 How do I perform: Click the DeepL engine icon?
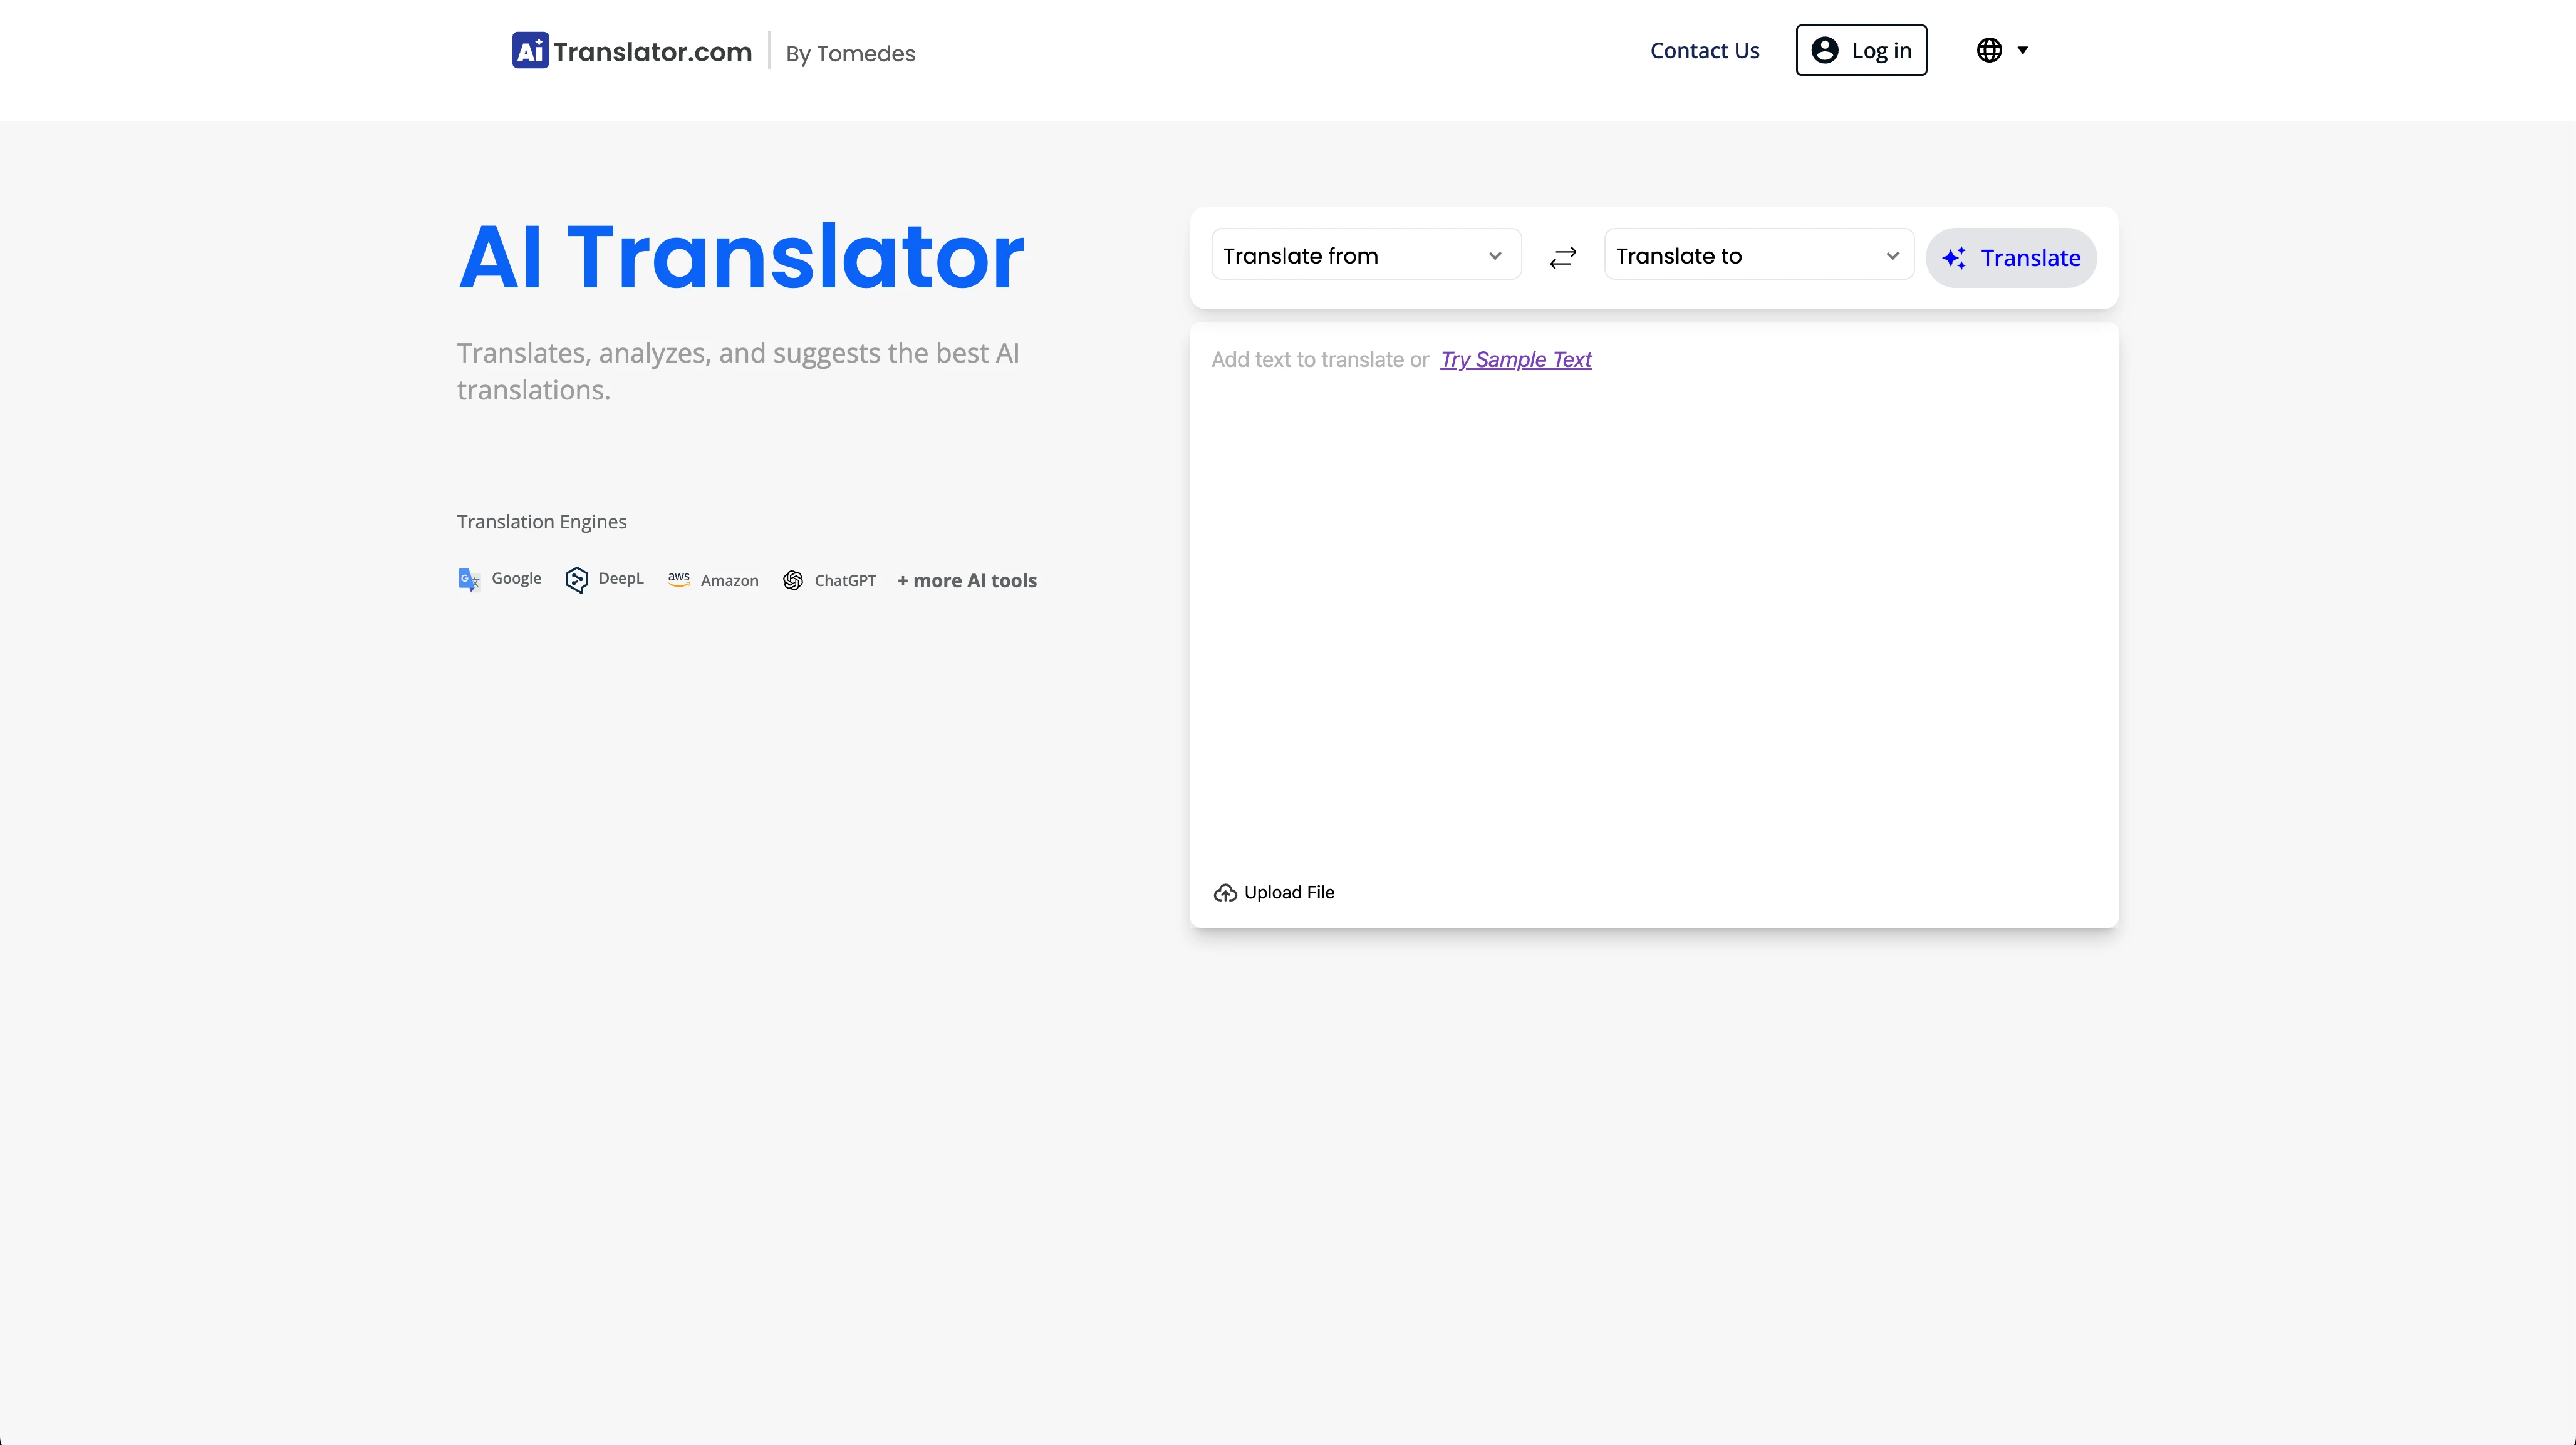pyautogui.click(x=576, y=580)
